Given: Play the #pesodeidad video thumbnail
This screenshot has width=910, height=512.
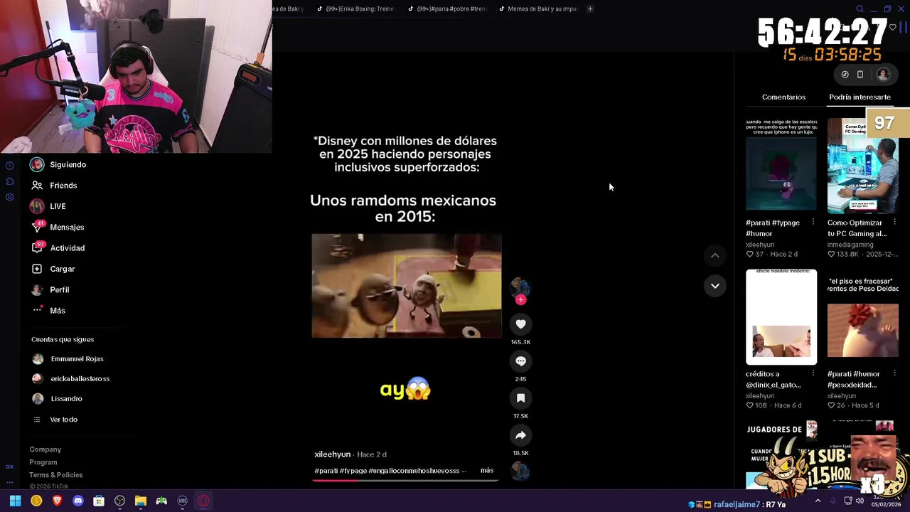Looking at the screenshot, I should point(862,317).
